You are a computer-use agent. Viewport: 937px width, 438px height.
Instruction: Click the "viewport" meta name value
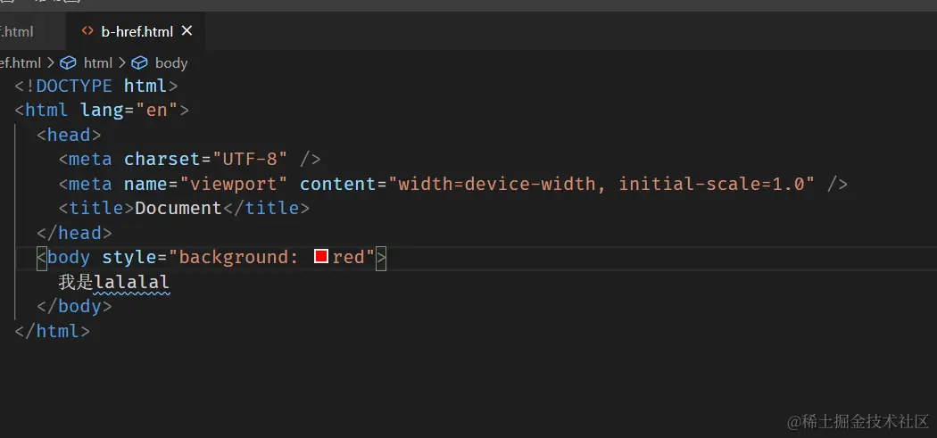(x=234, y=184)
